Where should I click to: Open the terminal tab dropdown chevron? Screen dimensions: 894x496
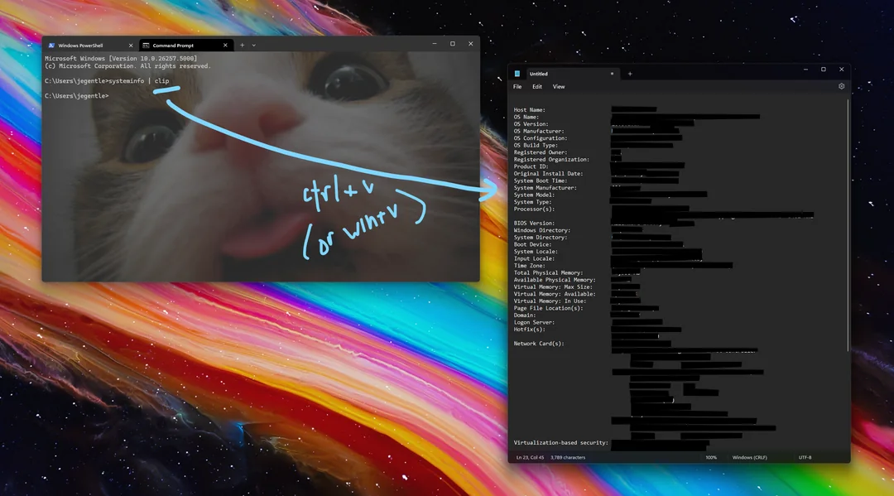[x=252, y=45]
